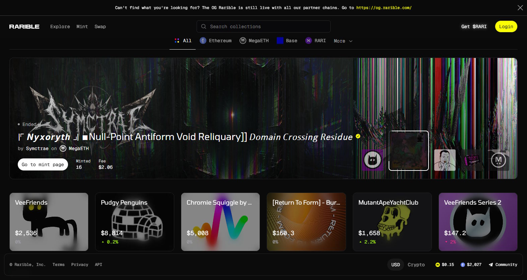Open the Explore menu

60,26
